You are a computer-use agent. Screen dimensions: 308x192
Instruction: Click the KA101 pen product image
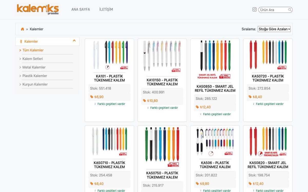(109, 55)
